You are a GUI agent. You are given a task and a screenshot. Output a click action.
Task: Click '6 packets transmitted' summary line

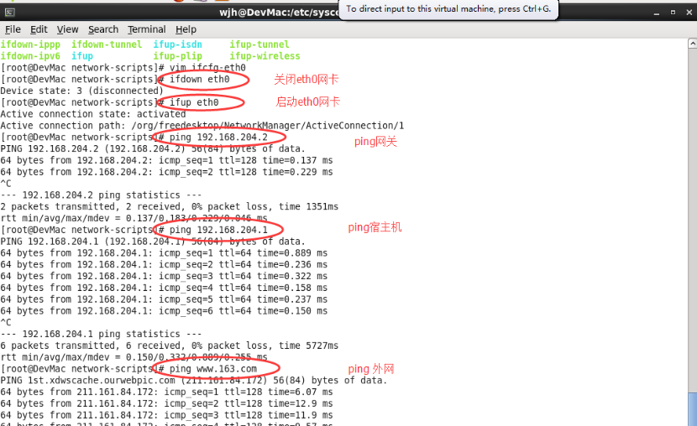point(169,345)
